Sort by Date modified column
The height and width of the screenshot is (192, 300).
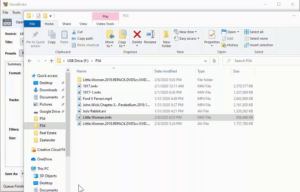(174, 71)
